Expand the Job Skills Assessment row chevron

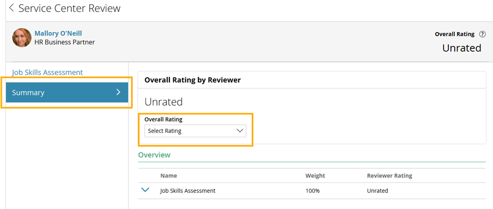(x=145, y=190)
